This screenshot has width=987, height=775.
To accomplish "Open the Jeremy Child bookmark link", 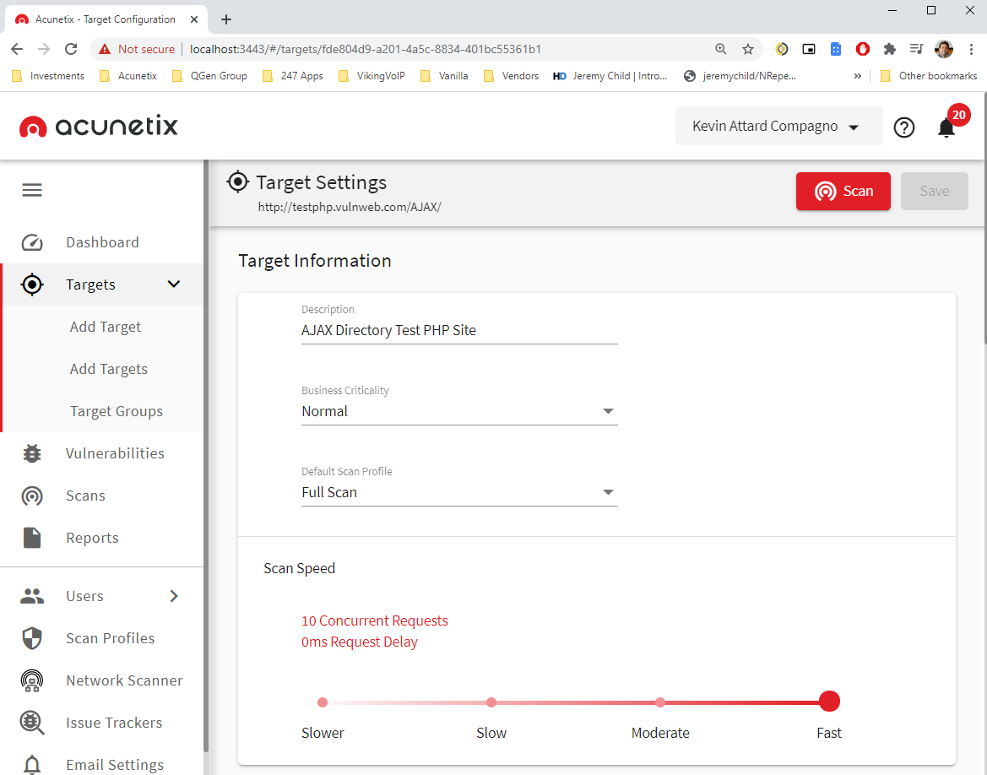I will pos(610,75).
